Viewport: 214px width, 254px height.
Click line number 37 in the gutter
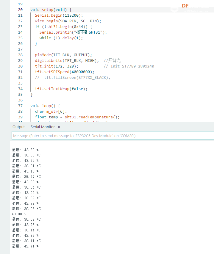[20, 106]
